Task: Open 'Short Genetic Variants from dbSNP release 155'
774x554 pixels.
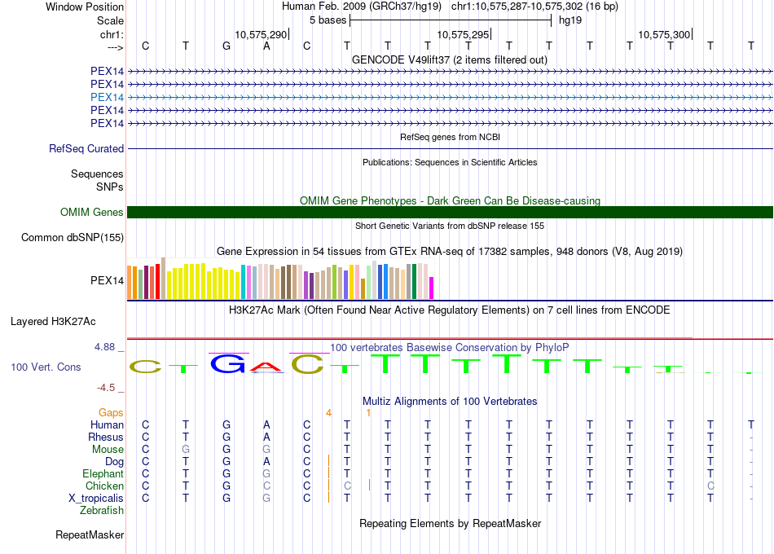Action: tap(450, 226)
